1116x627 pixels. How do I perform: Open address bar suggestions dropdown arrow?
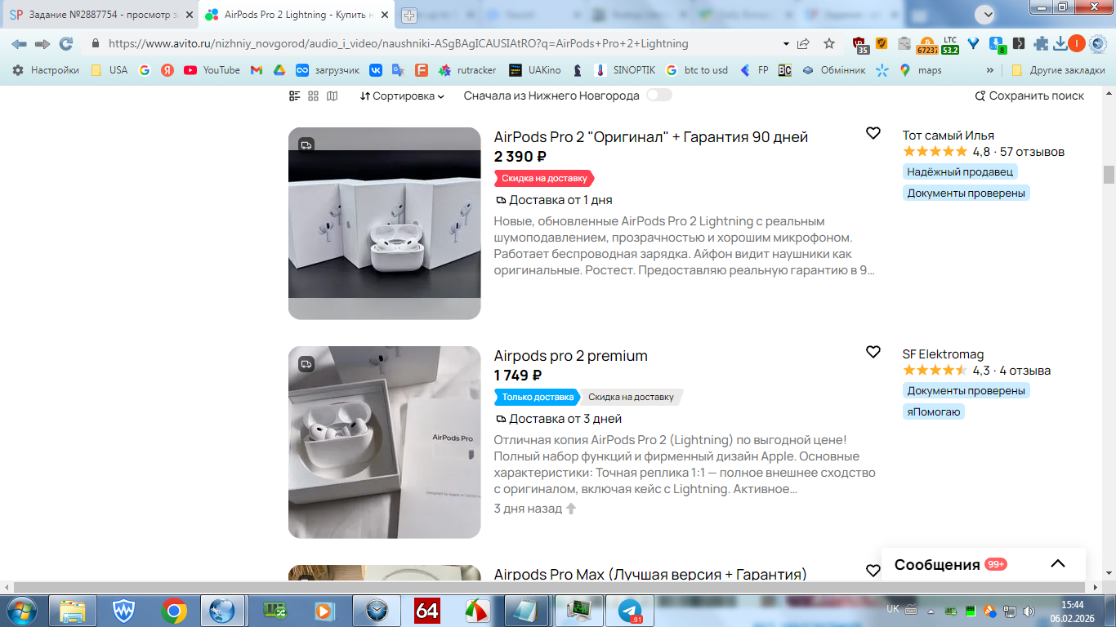(786, 43)
